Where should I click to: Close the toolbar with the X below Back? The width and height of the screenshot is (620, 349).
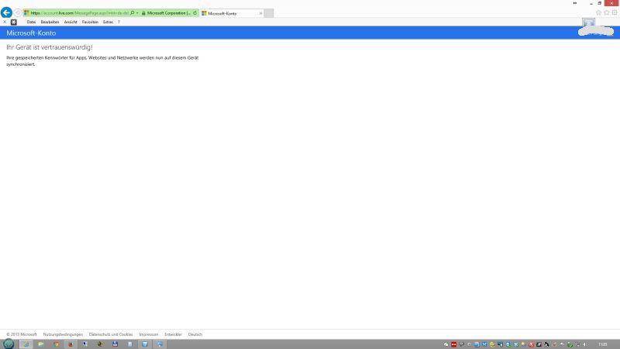click(x=5, y=22)
